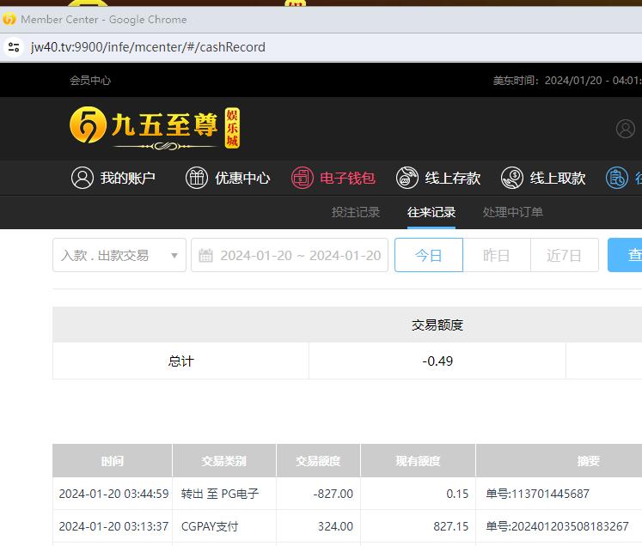Open 电子钱包 menu label
The height and width of the screenshot is (546, 642).
(x=347, y=178)
